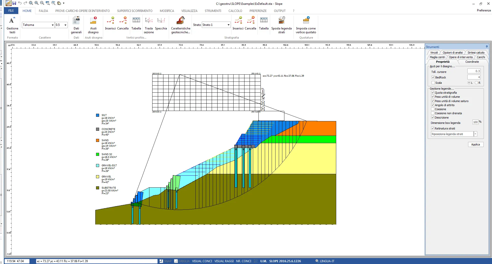Open Gestione testi tool

pyautogui.click(x=12, y=25)
